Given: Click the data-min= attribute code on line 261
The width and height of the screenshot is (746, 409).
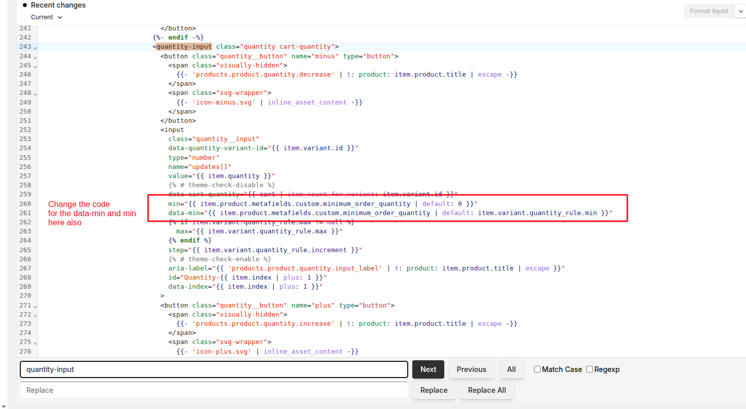Looking at the screenshot, I should [x=390, y=213].
